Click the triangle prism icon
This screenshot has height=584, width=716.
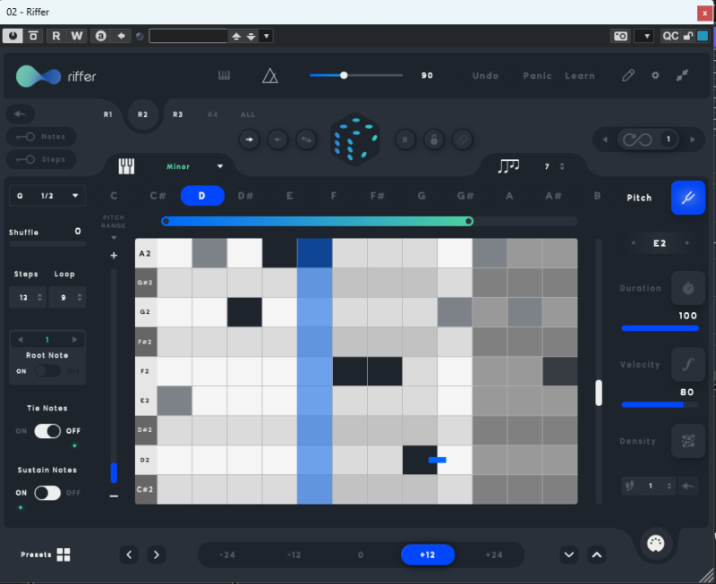pos(270,76)
